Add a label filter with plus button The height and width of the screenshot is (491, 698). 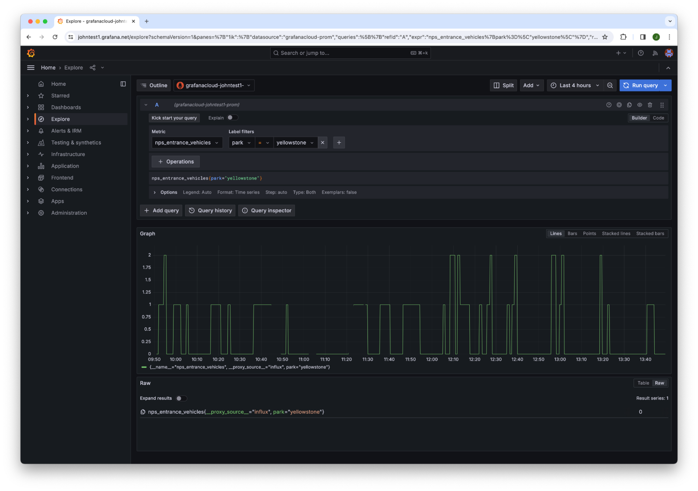(339, 143)
